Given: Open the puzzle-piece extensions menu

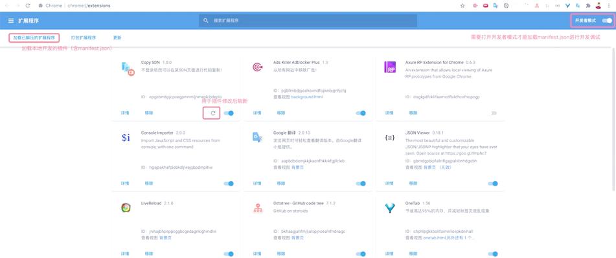Looking at the screenshot, I should (x=588, y=5).
